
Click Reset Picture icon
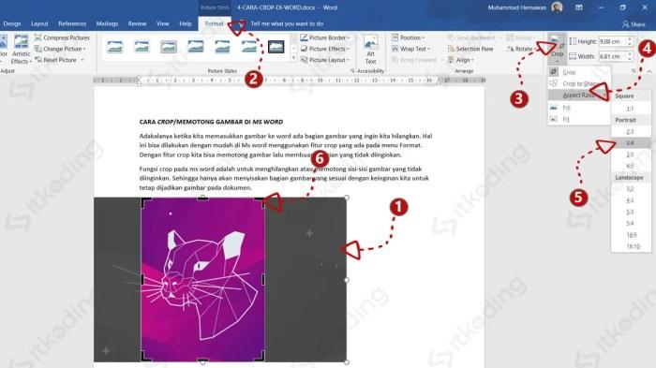click(x=38, y=60)
